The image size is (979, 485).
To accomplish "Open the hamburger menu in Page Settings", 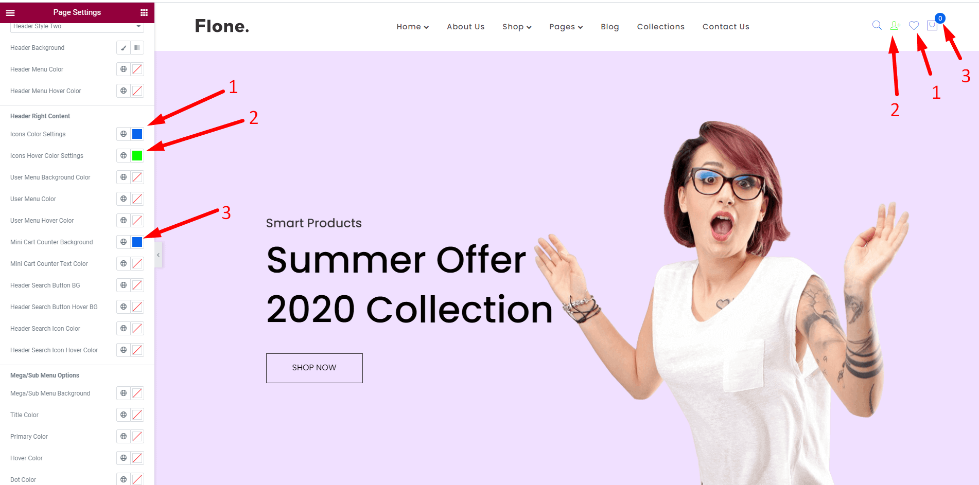I will point(10,13).
